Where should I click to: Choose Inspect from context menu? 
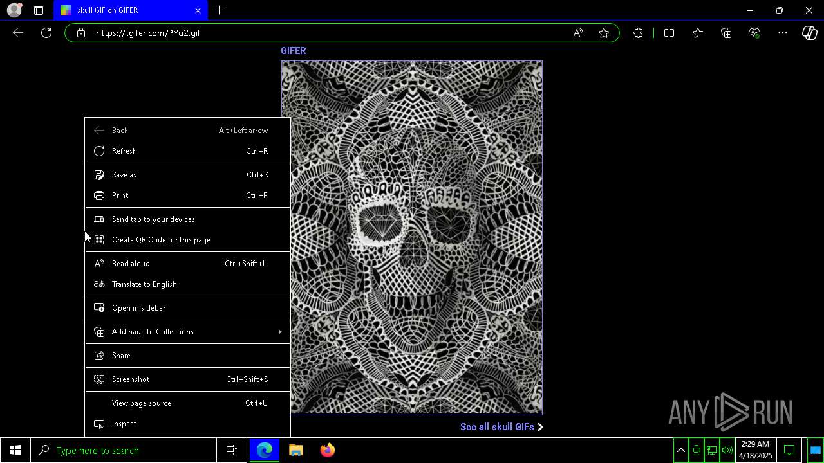tap(187, 424)
